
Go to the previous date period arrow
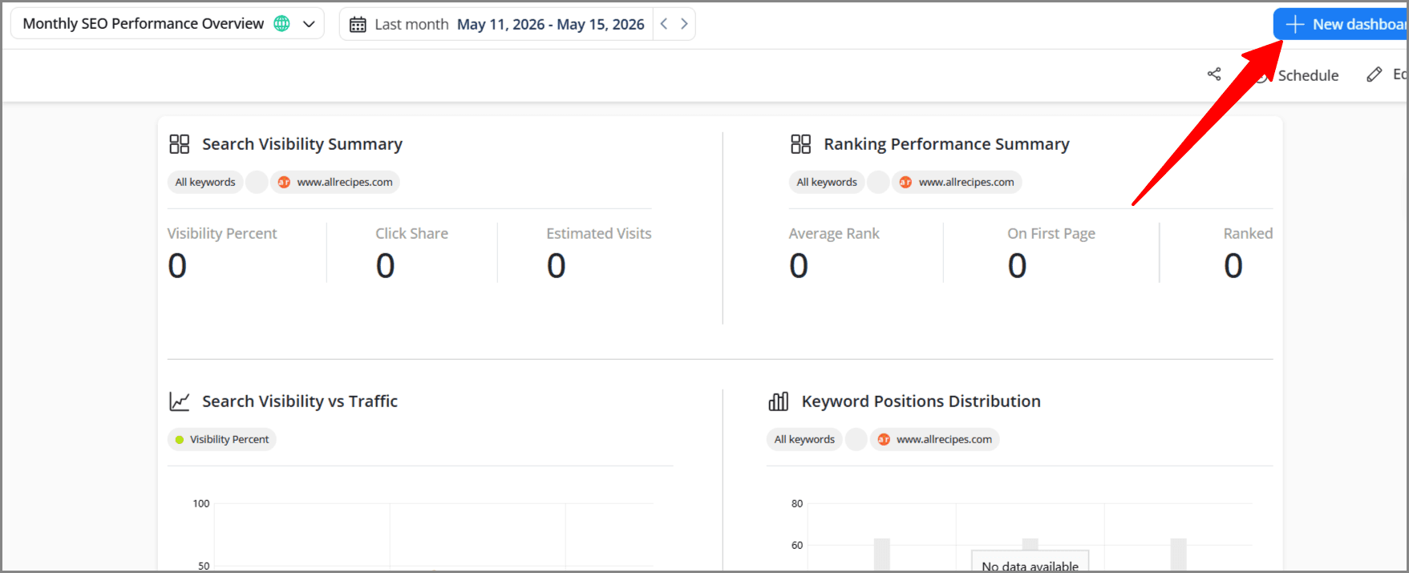(664, 24)
